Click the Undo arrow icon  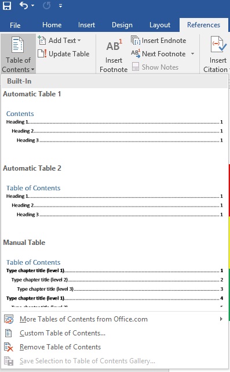click(24, 5)
